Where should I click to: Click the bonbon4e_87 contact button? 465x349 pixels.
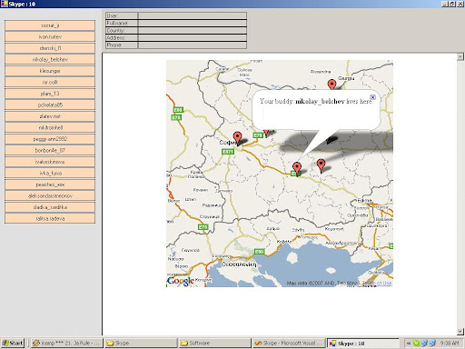50,150
